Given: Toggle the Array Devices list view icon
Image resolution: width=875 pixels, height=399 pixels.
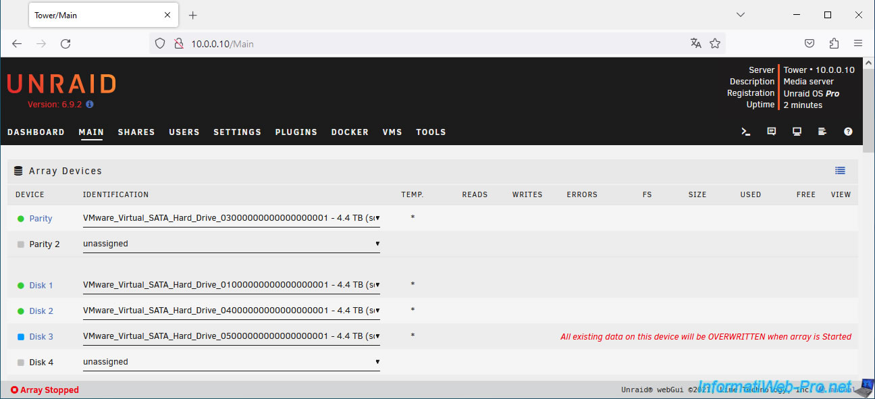Looking at the screenshot, I should 840,171.
